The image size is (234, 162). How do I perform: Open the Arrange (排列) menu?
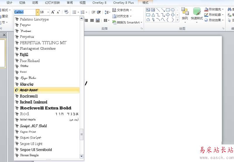(185, 15)
